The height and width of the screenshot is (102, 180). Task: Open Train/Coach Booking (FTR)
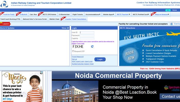click(x=10, y=19)
